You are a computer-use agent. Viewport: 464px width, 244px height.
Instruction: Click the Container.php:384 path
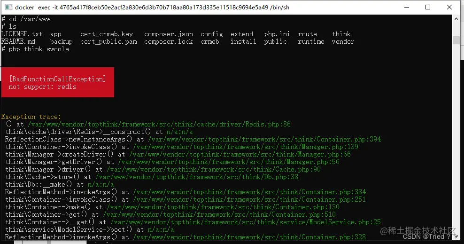(x=249, y=192)
